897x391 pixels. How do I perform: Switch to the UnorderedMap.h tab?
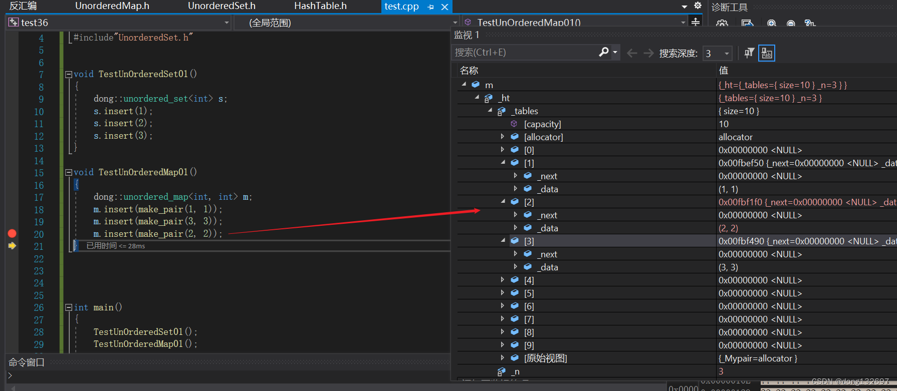(x=112, y=6)
